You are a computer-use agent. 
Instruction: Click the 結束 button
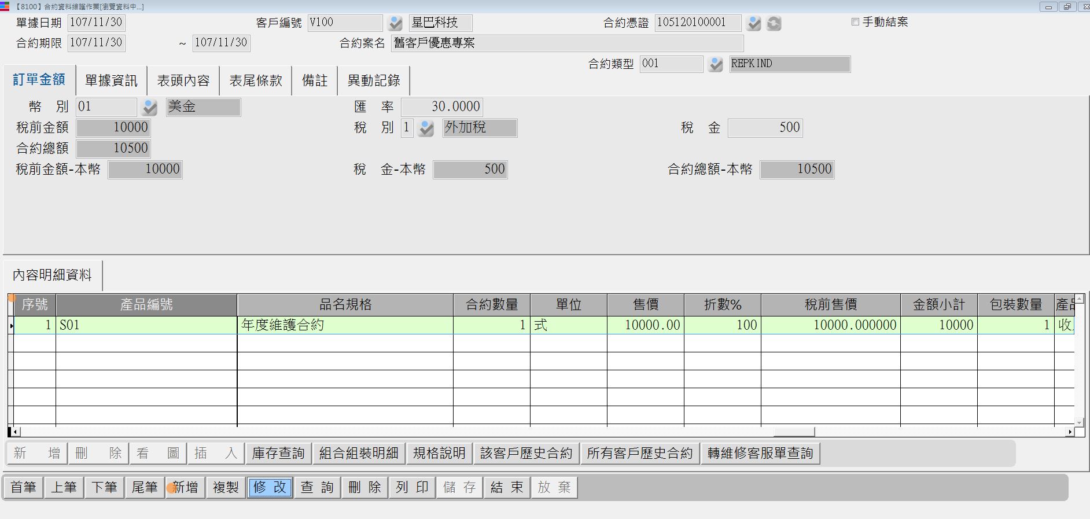tap(507, 488)
